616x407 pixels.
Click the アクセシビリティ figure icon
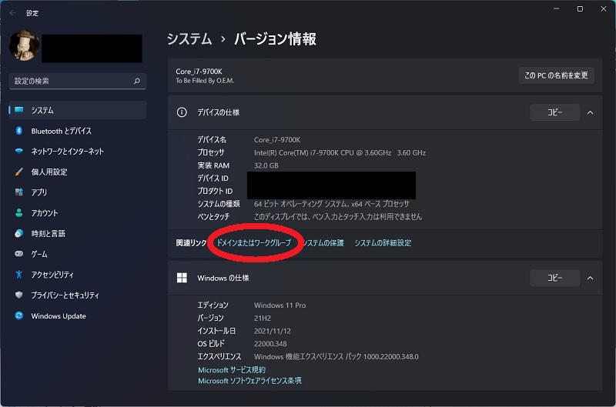[18, 275]
